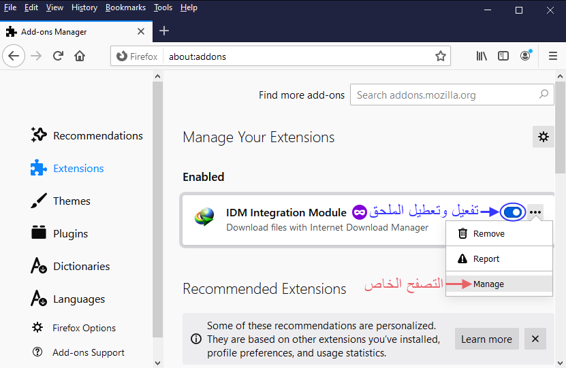Image resolution: width=566 pixels, height=368 pixels.
Task: Show sidebars using the sidebar icon
Action: pyautogui.click(x=503, y=56)
